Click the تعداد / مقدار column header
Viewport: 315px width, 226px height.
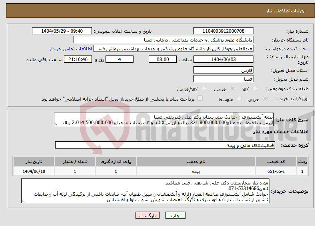[75, 162]
